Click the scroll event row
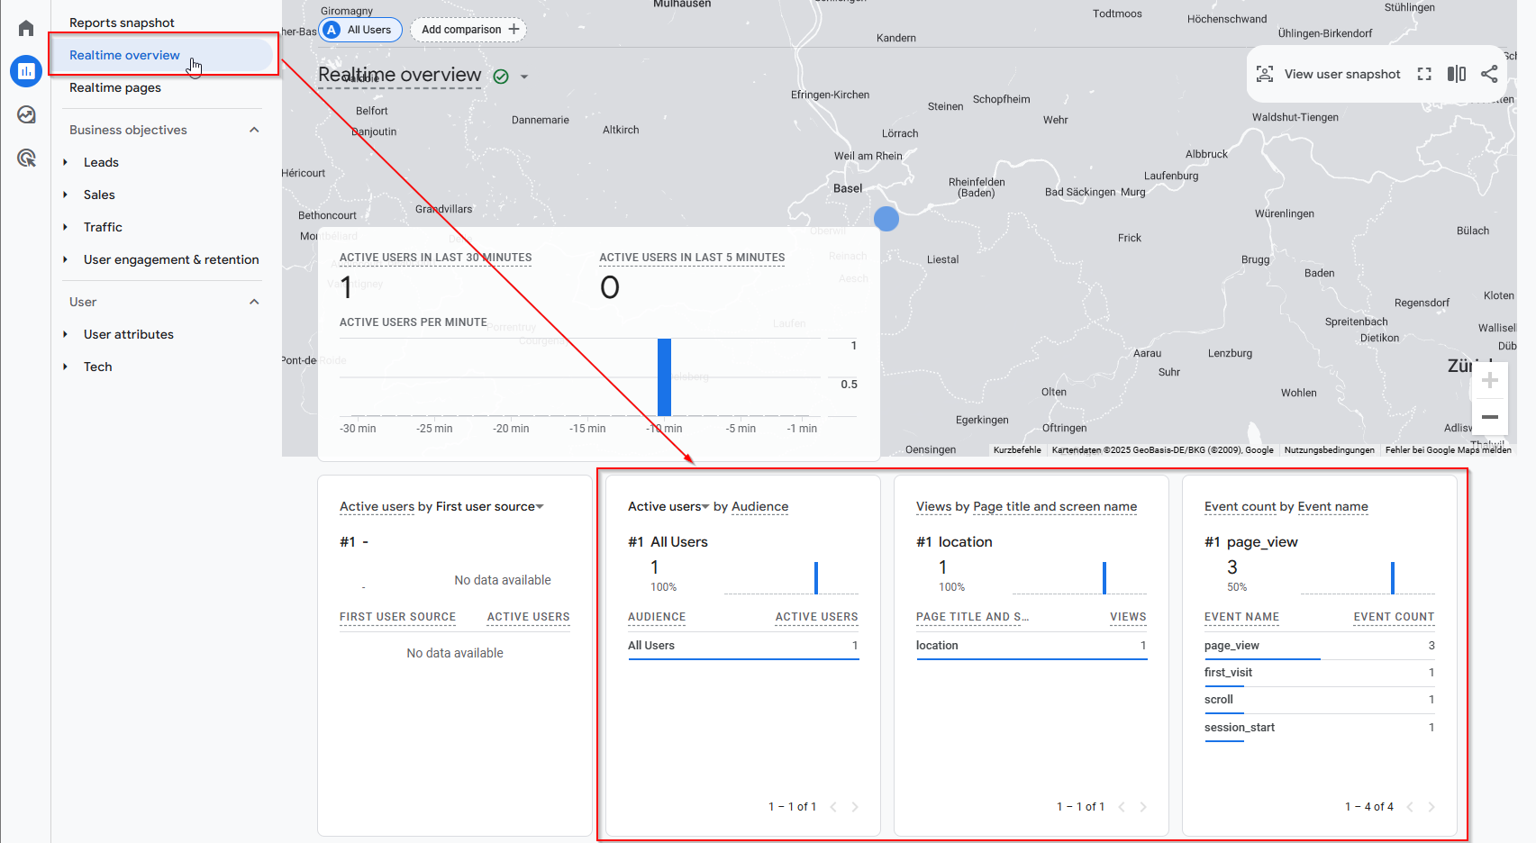Screen dimensions: 1536x843 pyautogui.click(x=1320, y=700)
